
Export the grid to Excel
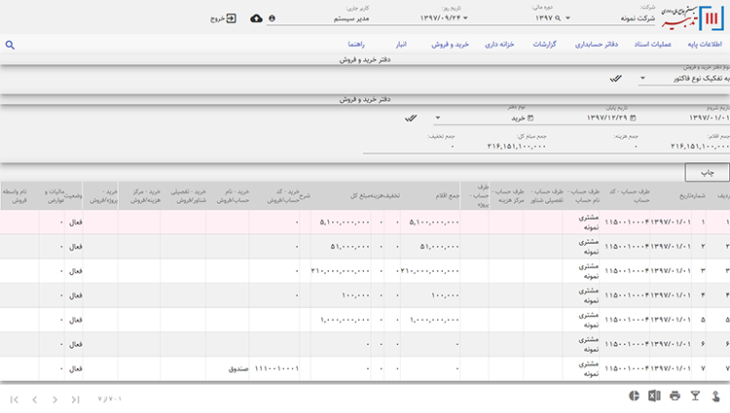[655, 396]
